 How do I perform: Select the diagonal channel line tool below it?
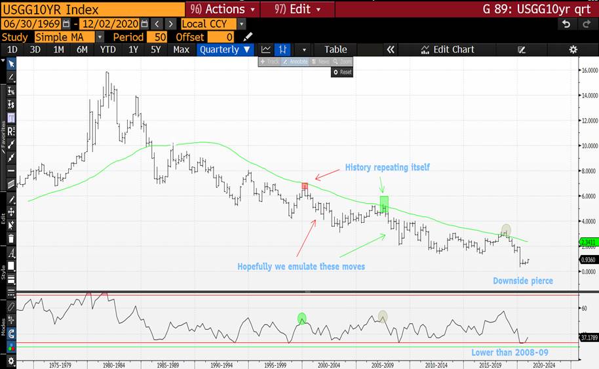click(11, 157)
